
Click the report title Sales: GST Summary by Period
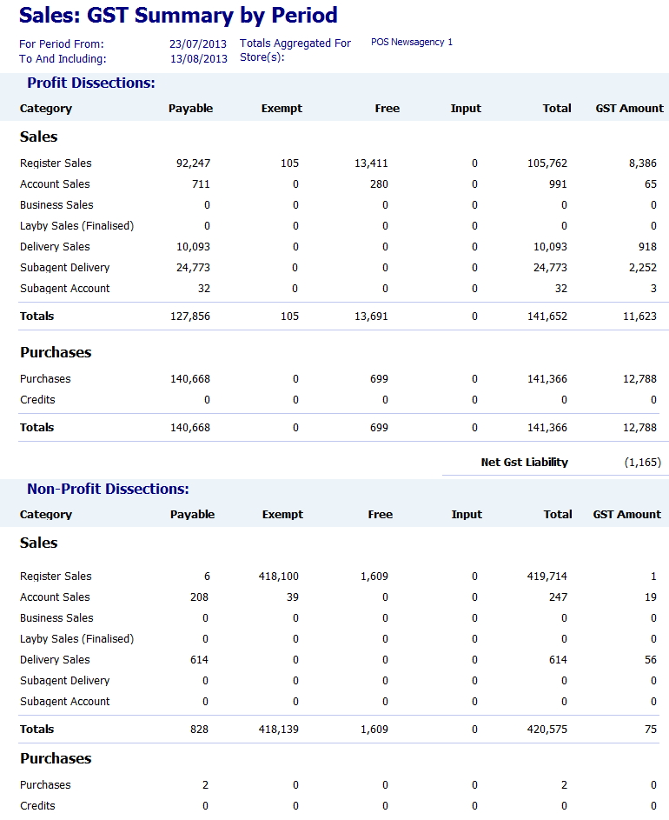178,16
